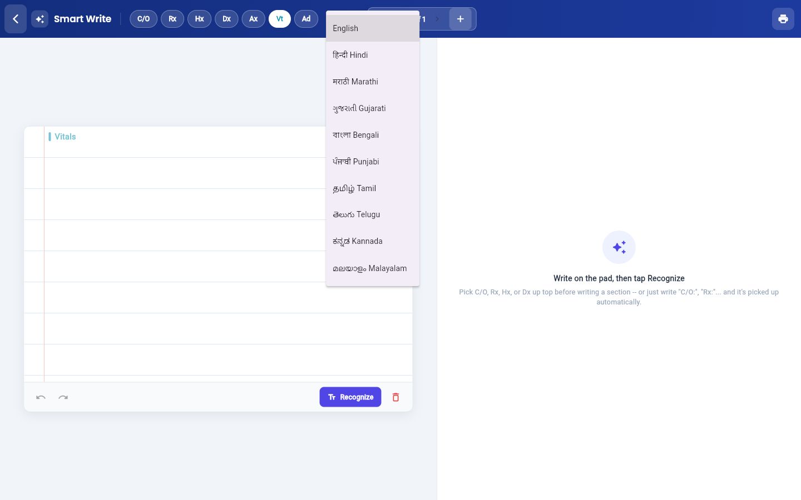Viewport: 801px width, 500px height.
Task: Choose Kannada as the writing language
Action: pos(373,241)
